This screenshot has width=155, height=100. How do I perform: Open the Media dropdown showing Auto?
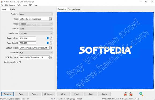pos(36,29)
